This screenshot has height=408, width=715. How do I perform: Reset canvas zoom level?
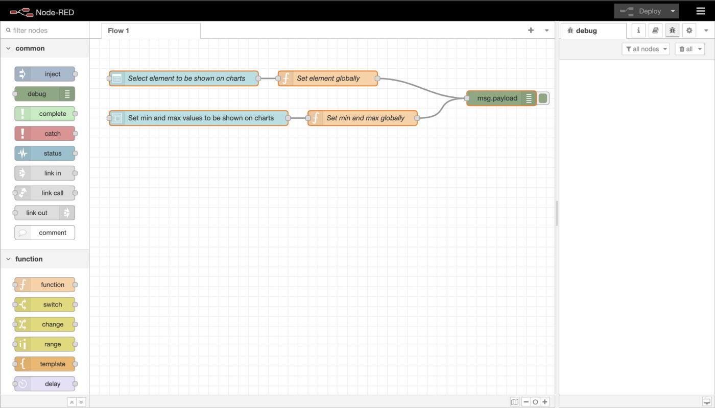click(535, 402)
